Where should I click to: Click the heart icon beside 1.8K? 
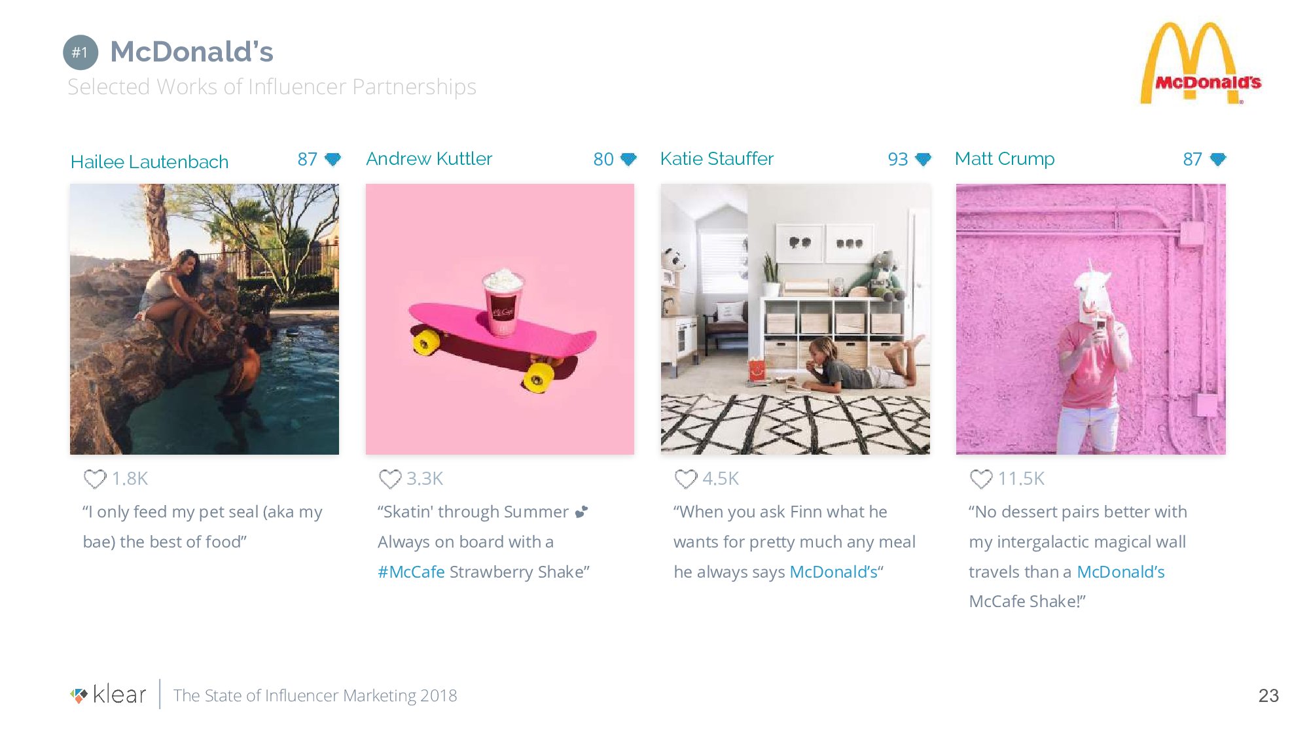(x=95, y=479)
